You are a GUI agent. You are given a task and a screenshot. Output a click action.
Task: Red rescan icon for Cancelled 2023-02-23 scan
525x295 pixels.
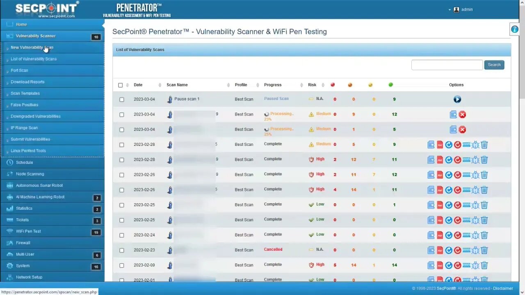coord(458,250)
